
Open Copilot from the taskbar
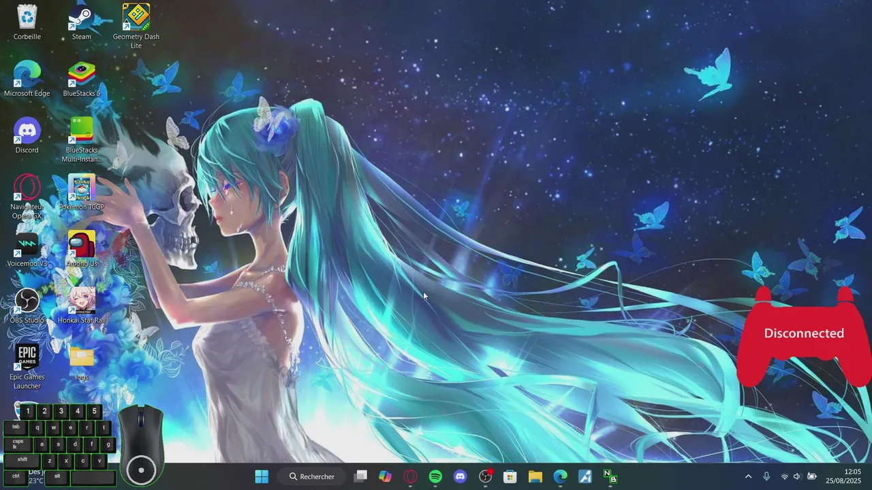(x=386, y=476)
